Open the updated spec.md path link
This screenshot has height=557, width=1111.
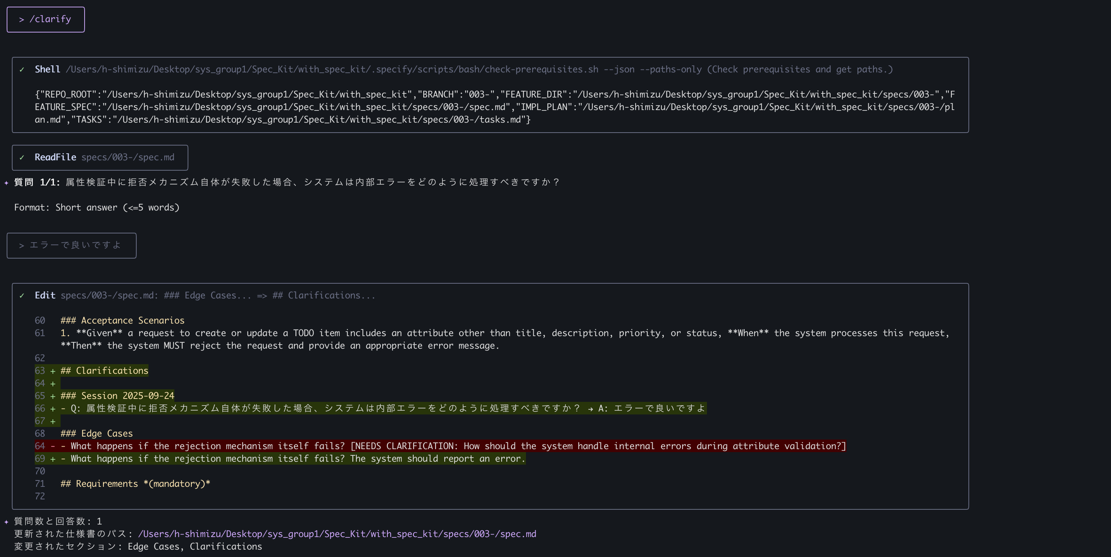pos(337,534)
